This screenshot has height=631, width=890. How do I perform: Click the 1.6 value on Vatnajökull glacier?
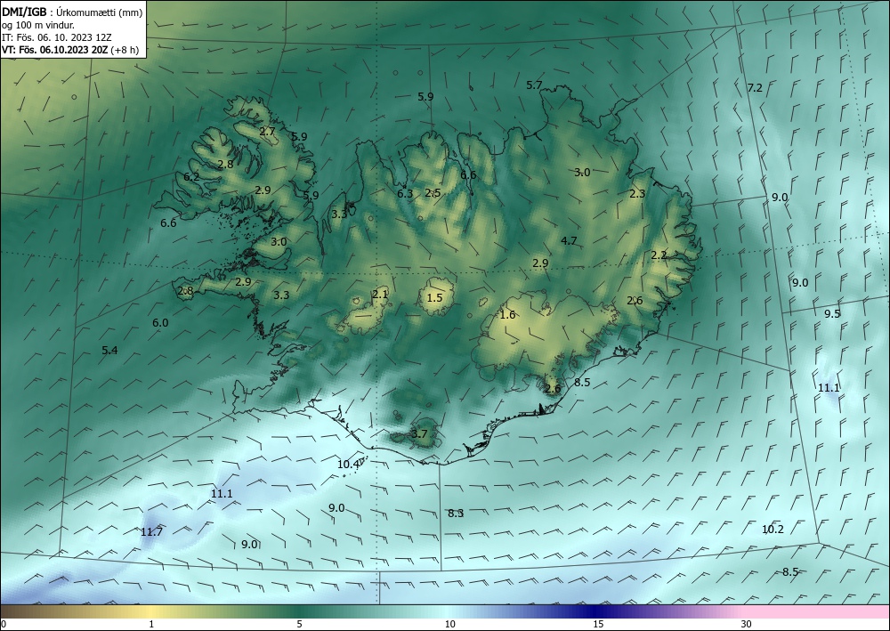click(x=507, y=315)
